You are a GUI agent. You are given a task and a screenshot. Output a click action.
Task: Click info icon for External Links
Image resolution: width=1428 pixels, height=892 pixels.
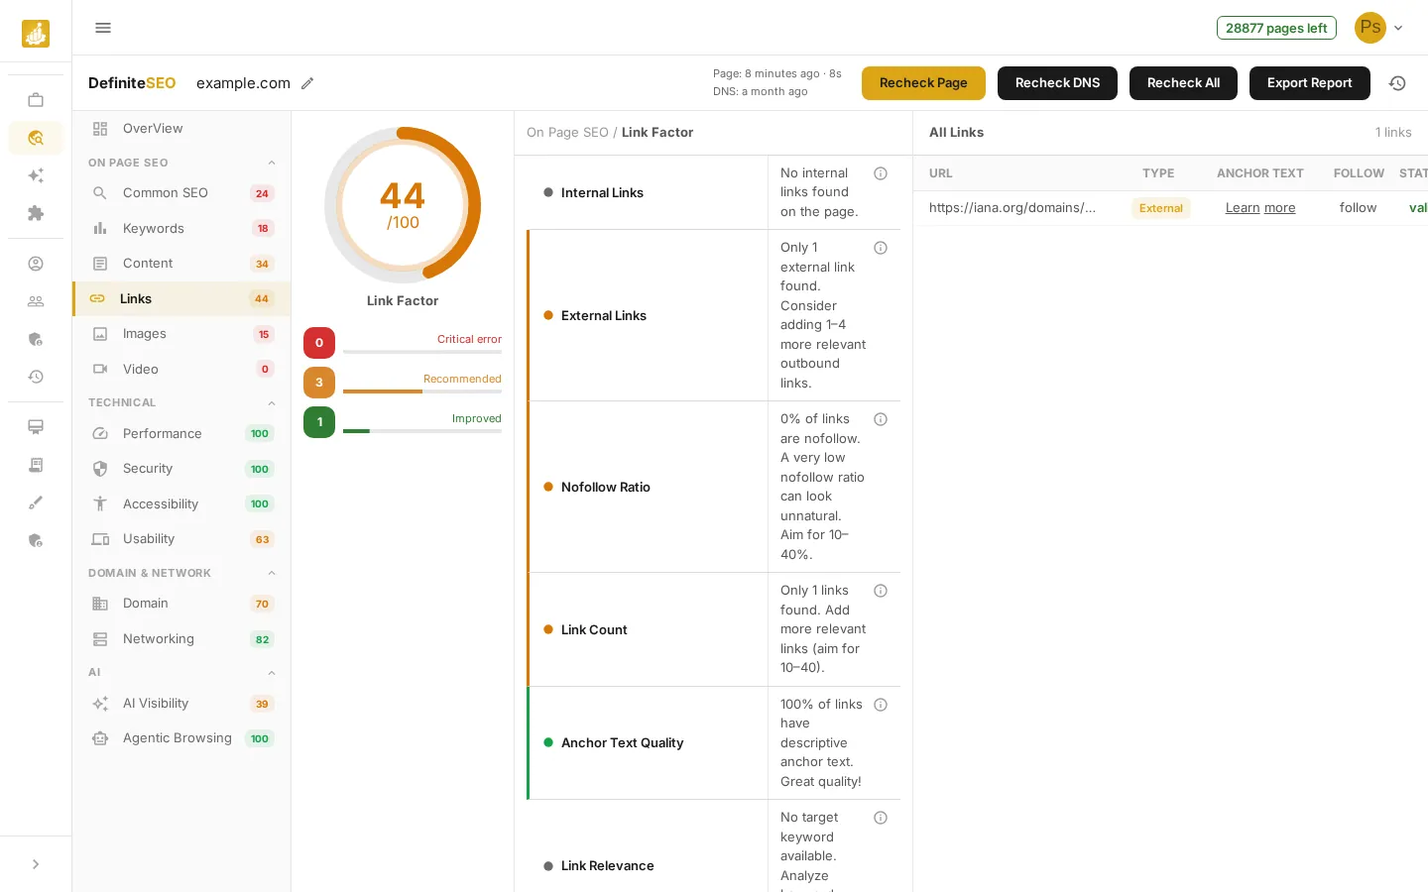click(x=881, y=248)
